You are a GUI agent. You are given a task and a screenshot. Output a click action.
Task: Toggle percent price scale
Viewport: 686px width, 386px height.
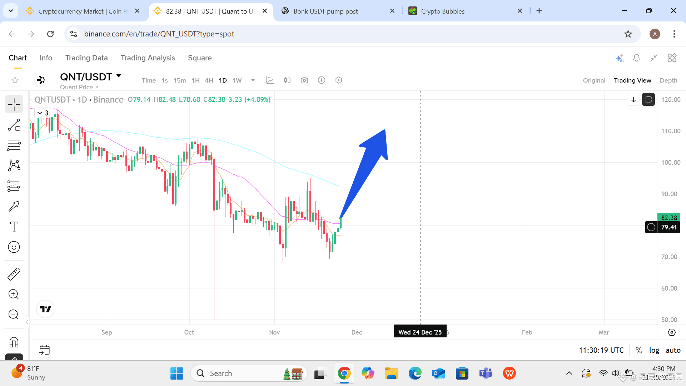coord(639,350)
